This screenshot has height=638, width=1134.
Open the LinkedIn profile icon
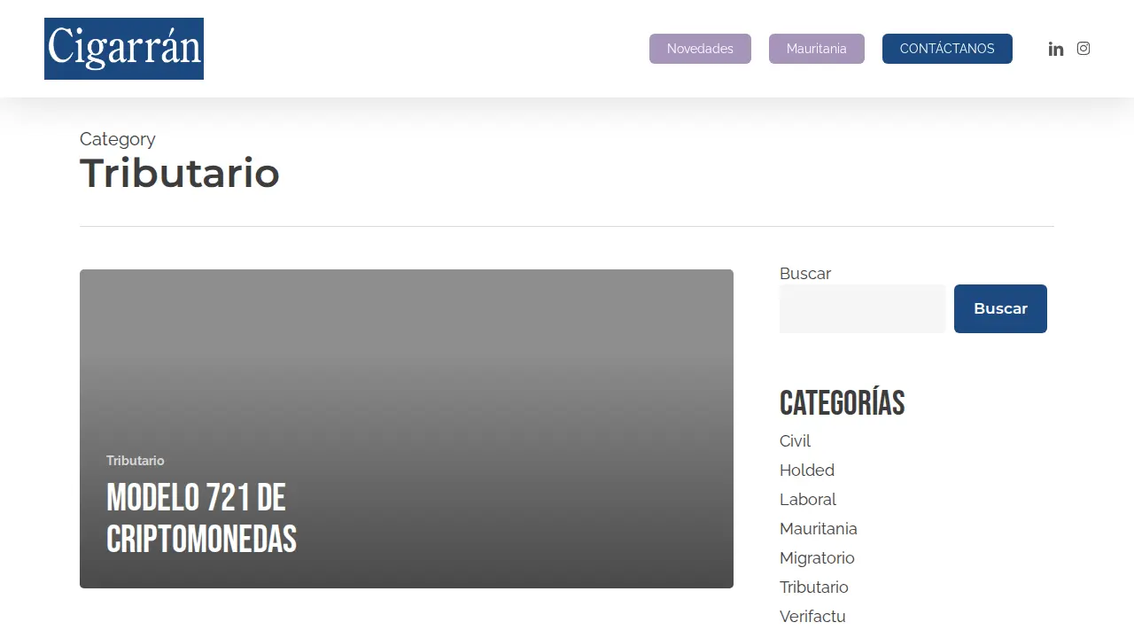click(1055, 49)
